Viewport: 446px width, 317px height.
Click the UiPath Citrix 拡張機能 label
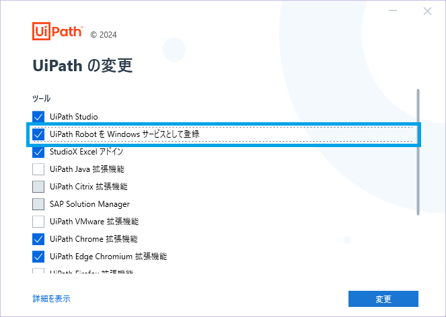point(89,187)
